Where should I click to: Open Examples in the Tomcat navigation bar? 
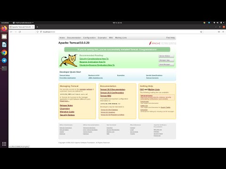point(102,38)
